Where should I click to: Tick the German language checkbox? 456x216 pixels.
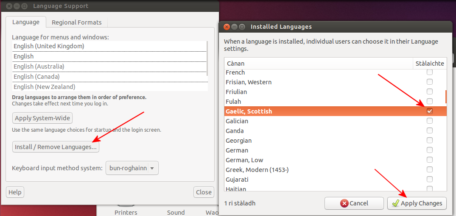click(430, 150)
